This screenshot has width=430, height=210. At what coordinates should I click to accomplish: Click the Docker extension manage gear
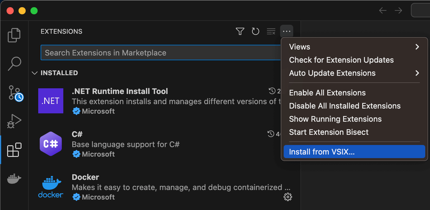(x=288, y=197)
